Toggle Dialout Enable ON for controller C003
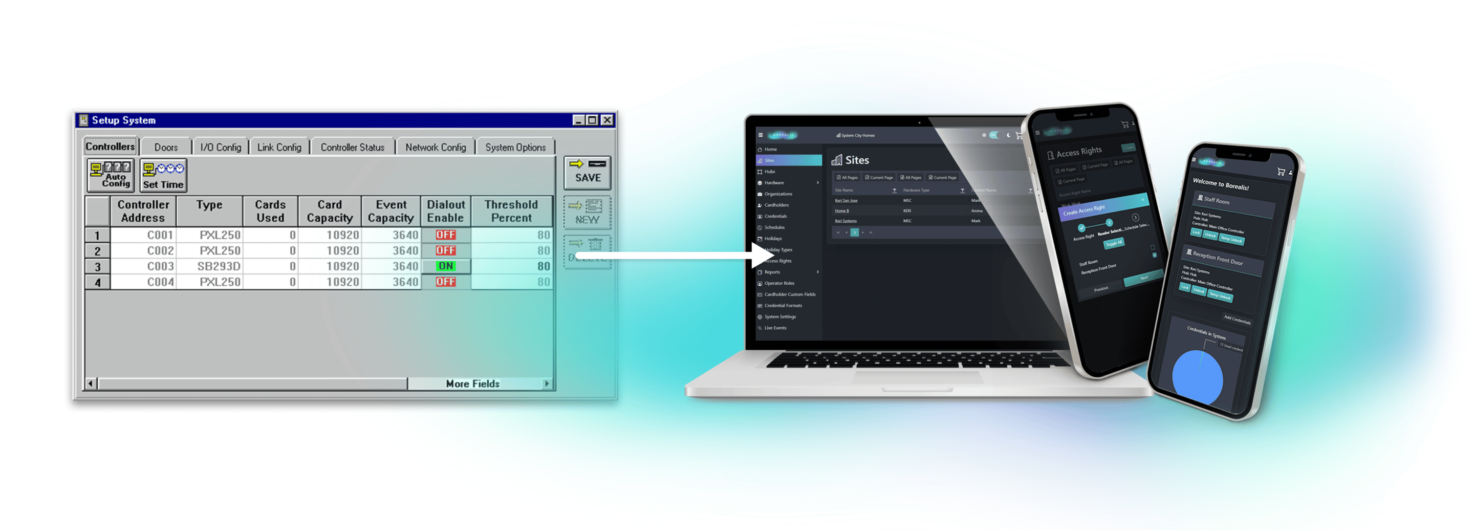1474x530 pixels. pos(445,266)
